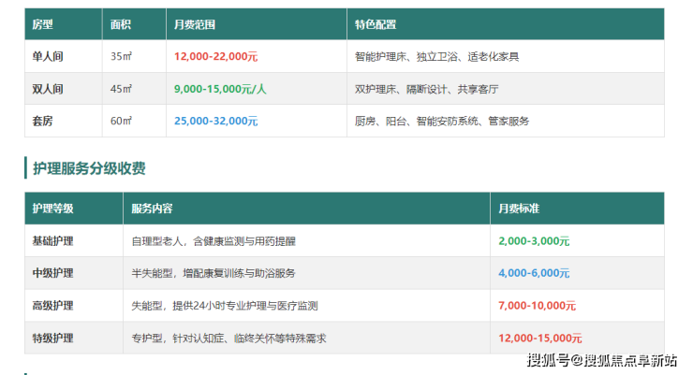Image resolution: width=693 pixels, height=375 pixels.
Task: Click the 护理服务分级收费 section heading
Action: click(89, 168)
